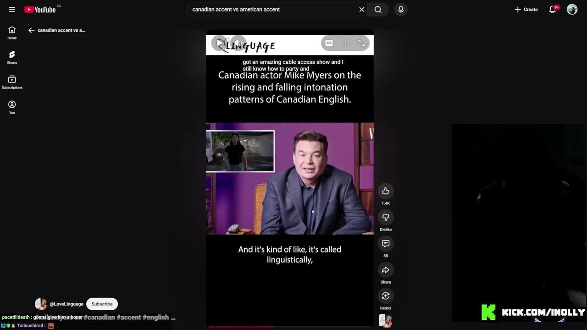Go to Home in sidebar
The image size is (587, 330).
[12, 33]
